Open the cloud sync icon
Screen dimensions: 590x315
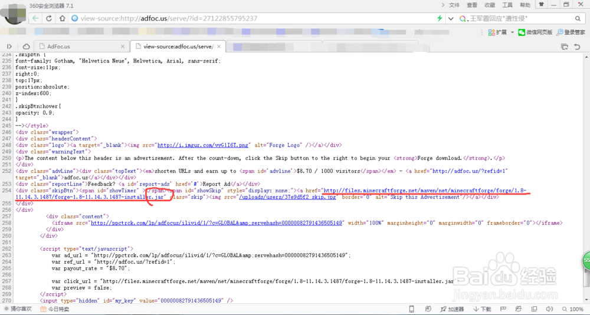(26, 46)
